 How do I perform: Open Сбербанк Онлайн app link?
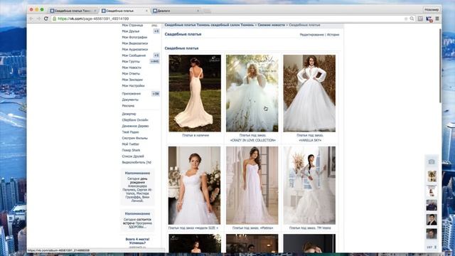coord(135,120)
